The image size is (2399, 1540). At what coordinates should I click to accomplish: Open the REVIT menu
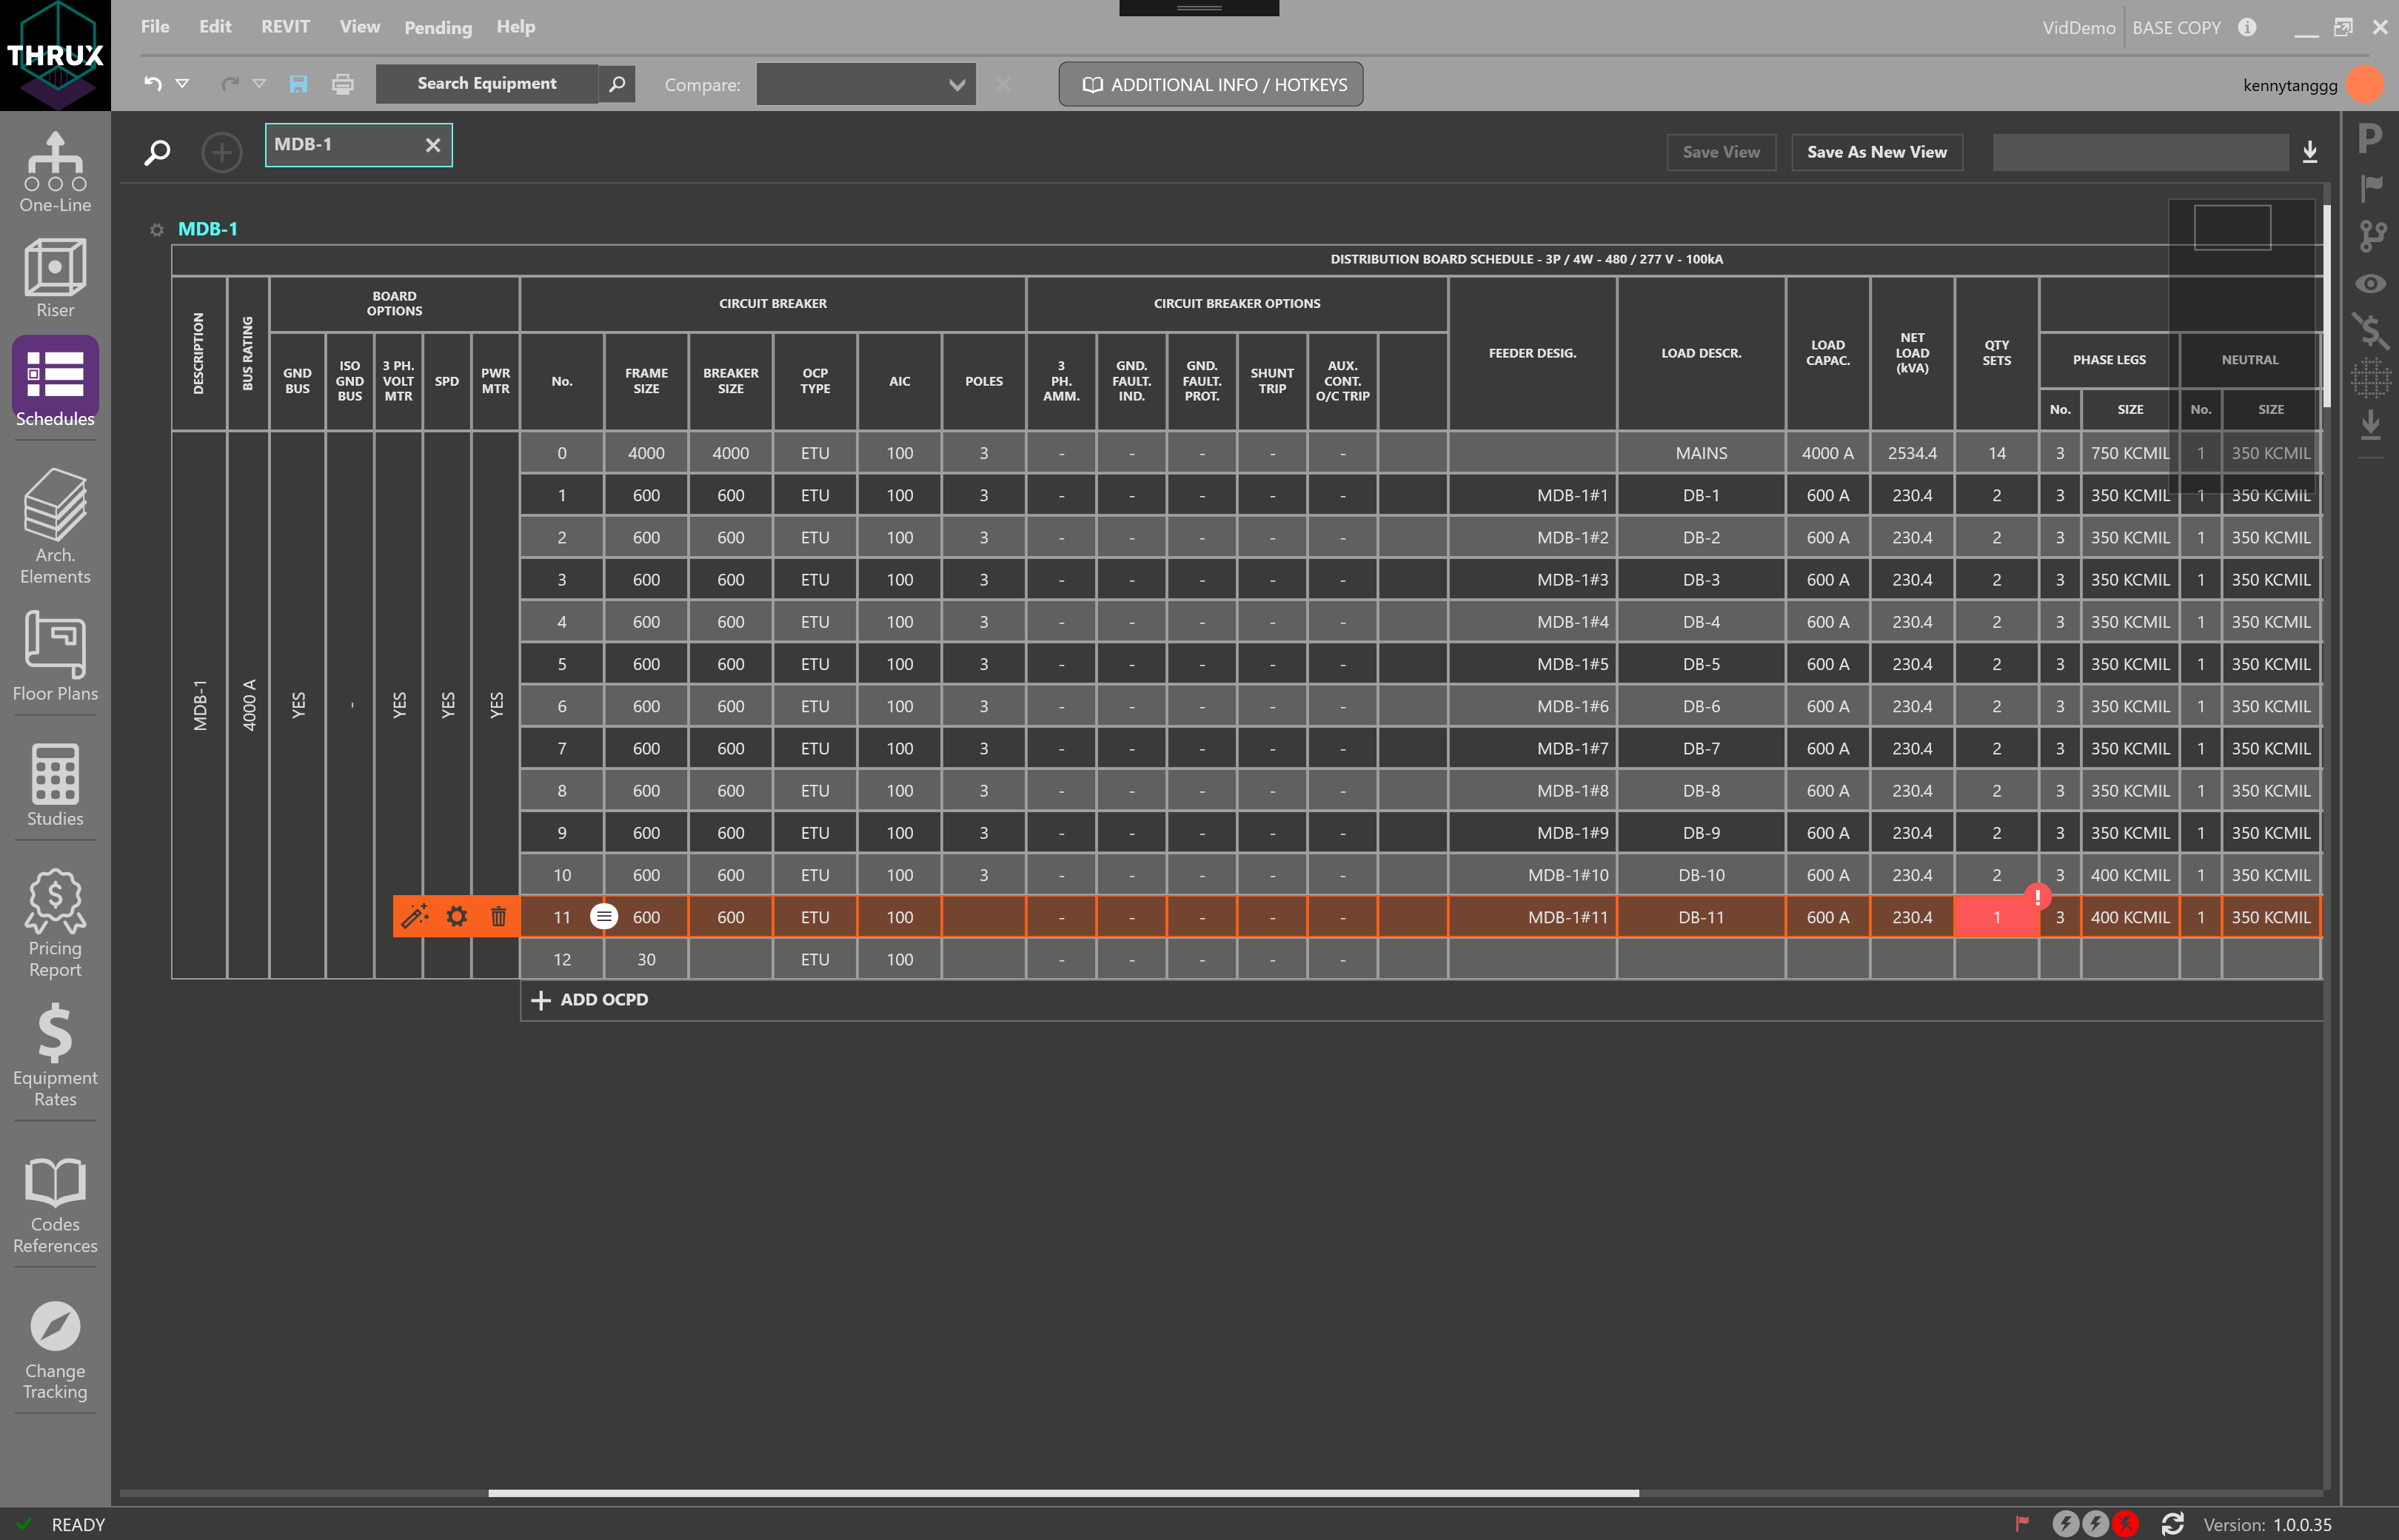(285, 27)
